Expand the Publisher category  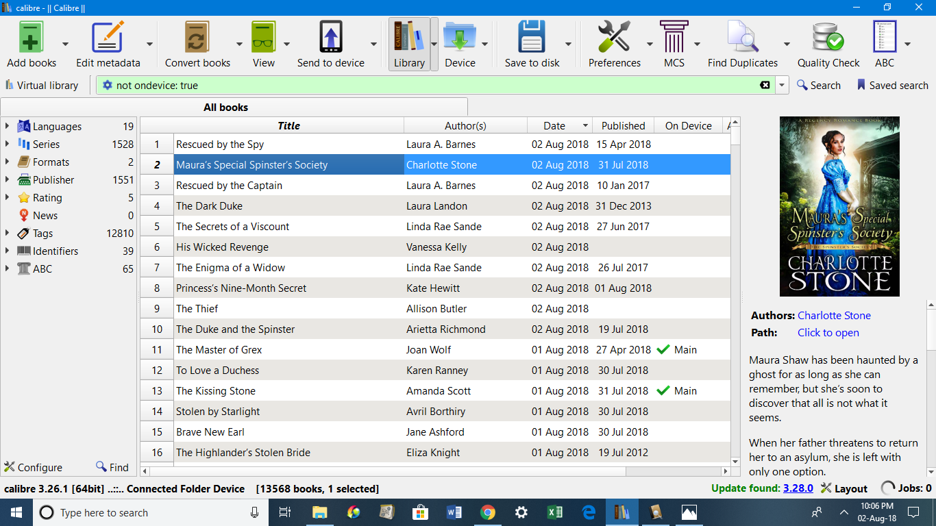tap(7, 180)
